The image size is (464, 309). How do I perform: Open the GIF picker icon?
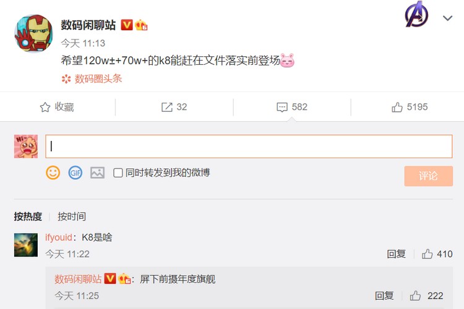75,172
